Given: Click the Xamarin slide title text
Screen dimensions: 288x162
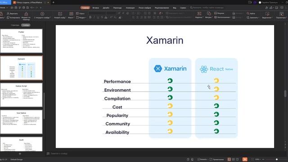Looking at the screenshot, I should point(165,40).
